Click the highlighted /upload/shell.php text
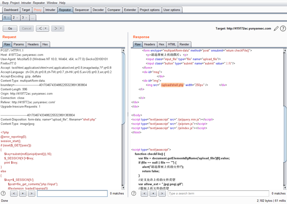The image size is (287, 204). [x=172, y=85]
